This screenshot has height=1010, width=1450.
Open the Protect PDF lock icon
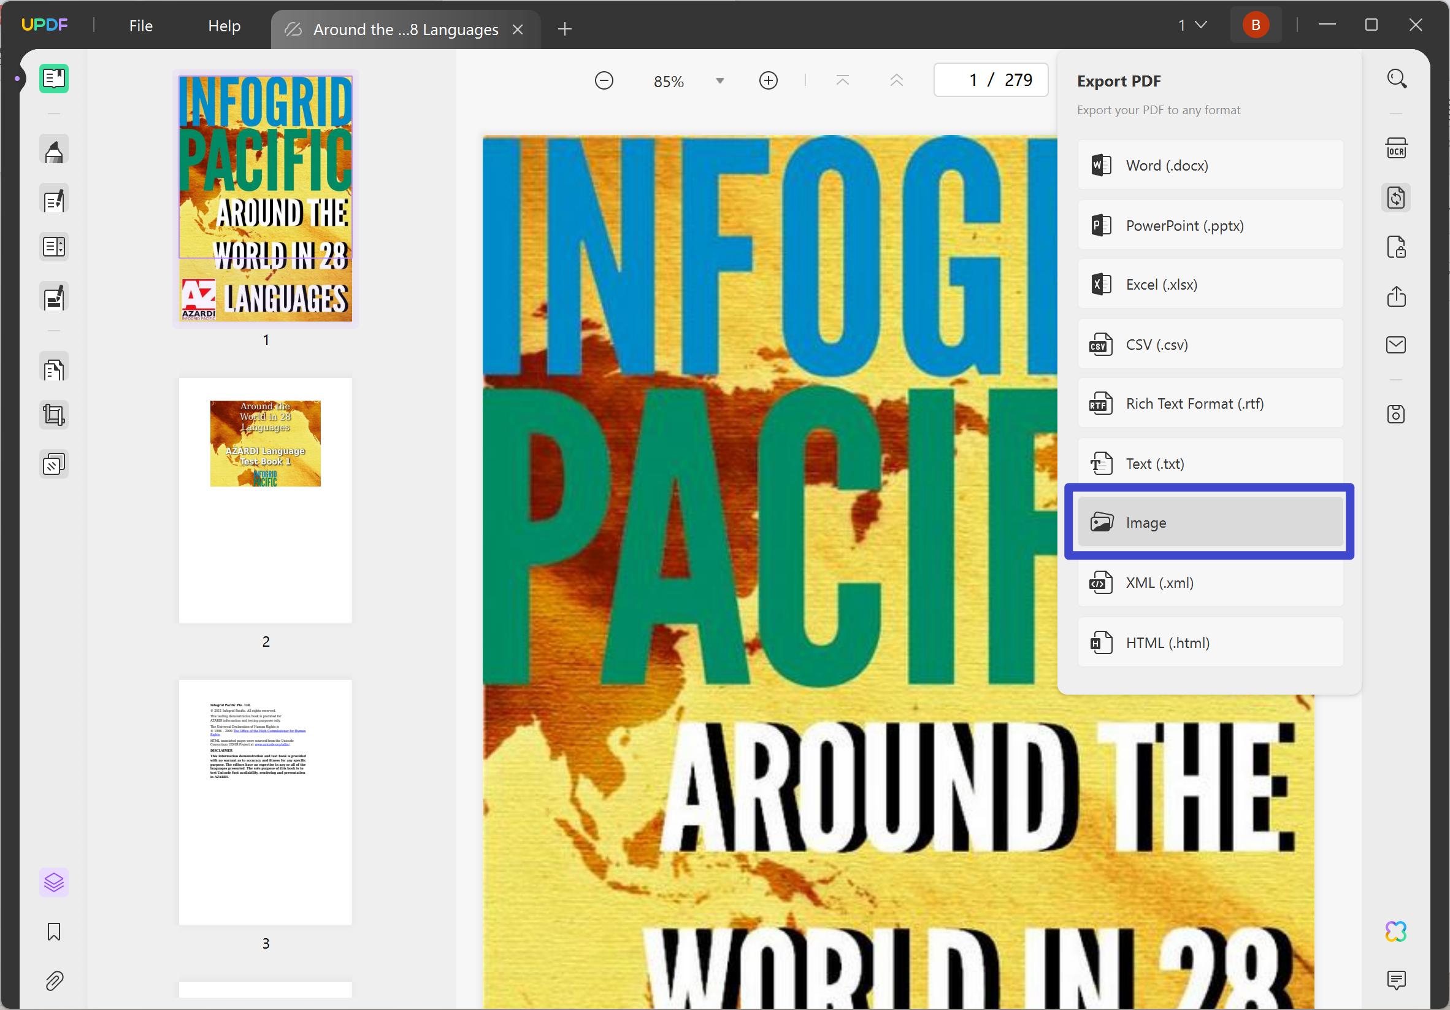pos(1396,247)
